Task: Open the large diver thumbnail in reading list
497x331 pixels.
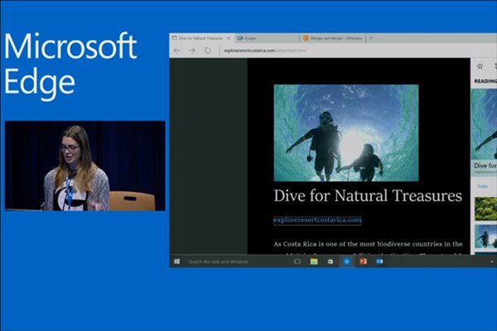Action: pos(484,124)
